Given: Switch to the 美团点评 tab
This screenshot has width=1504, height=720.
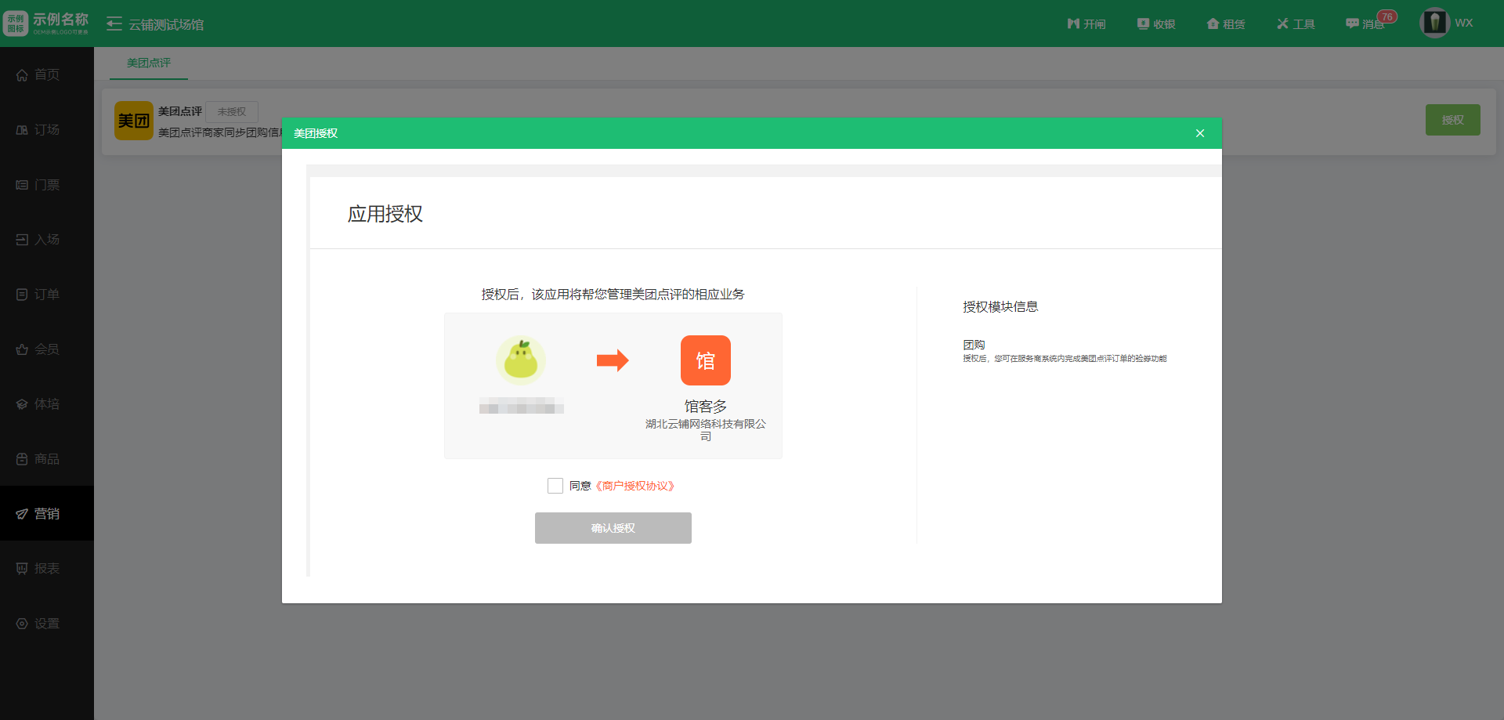Looking at the screenshot, I should (149, 63).
